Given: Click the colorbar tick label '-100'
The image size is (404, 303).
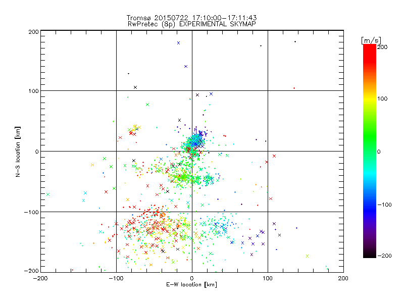Looking at the screenshot, I should coord(384,205).
